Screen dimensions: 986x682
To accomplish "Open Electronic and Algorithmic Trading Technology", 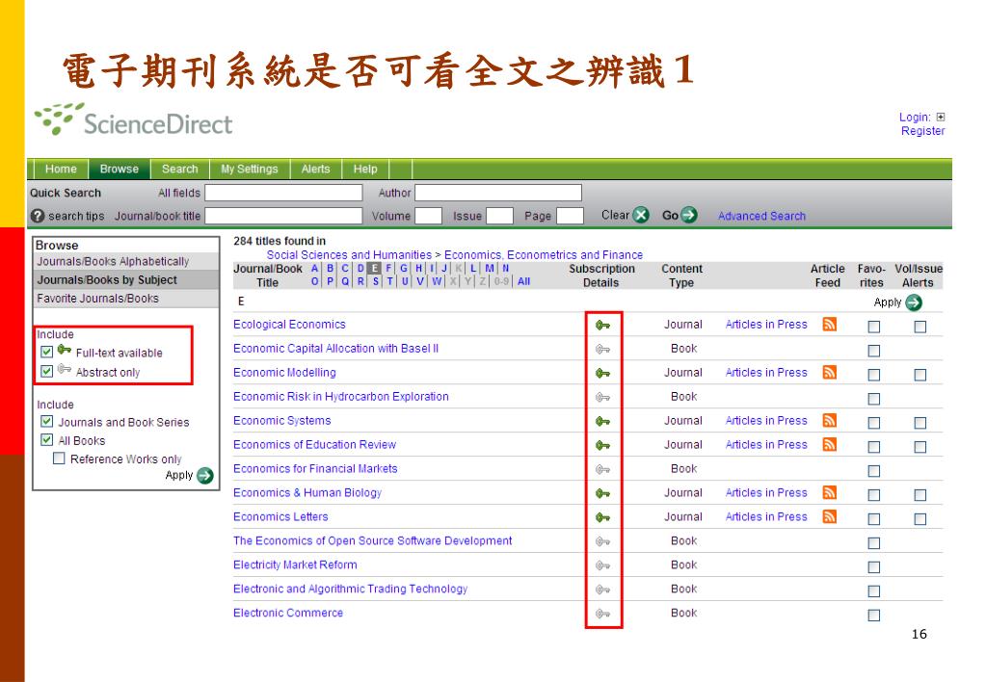I will coord(350,589).
